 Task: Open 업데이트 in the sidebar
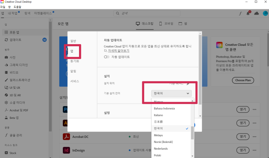pos(26,40)
